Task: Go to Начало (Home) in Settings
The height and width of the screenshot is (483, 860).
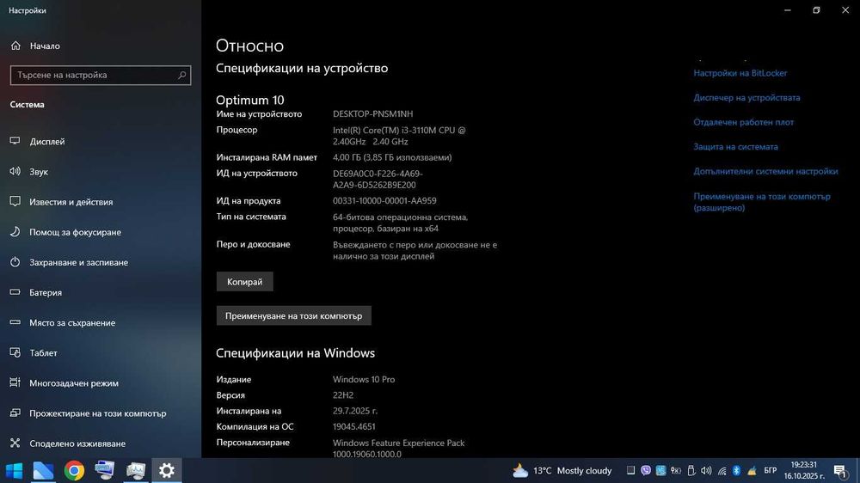Action: pos(35,46)
